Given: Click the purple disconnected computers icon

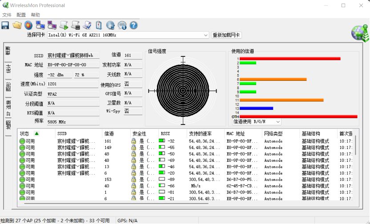Looking at the screenshot, I should (52, 25).
